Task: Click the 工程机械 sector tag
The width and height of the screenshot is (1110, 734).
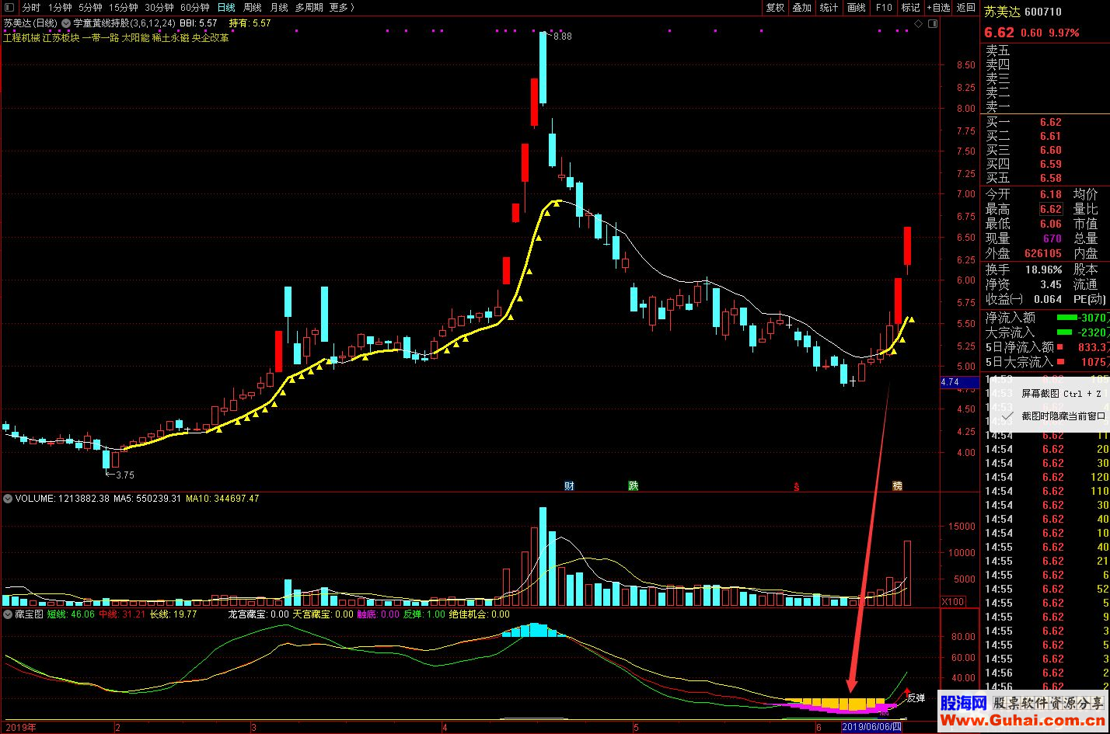Action: 22,37
